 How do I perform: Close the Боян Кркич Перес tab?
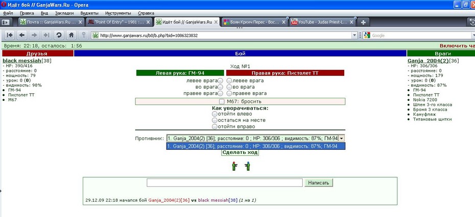pos(283,22)
